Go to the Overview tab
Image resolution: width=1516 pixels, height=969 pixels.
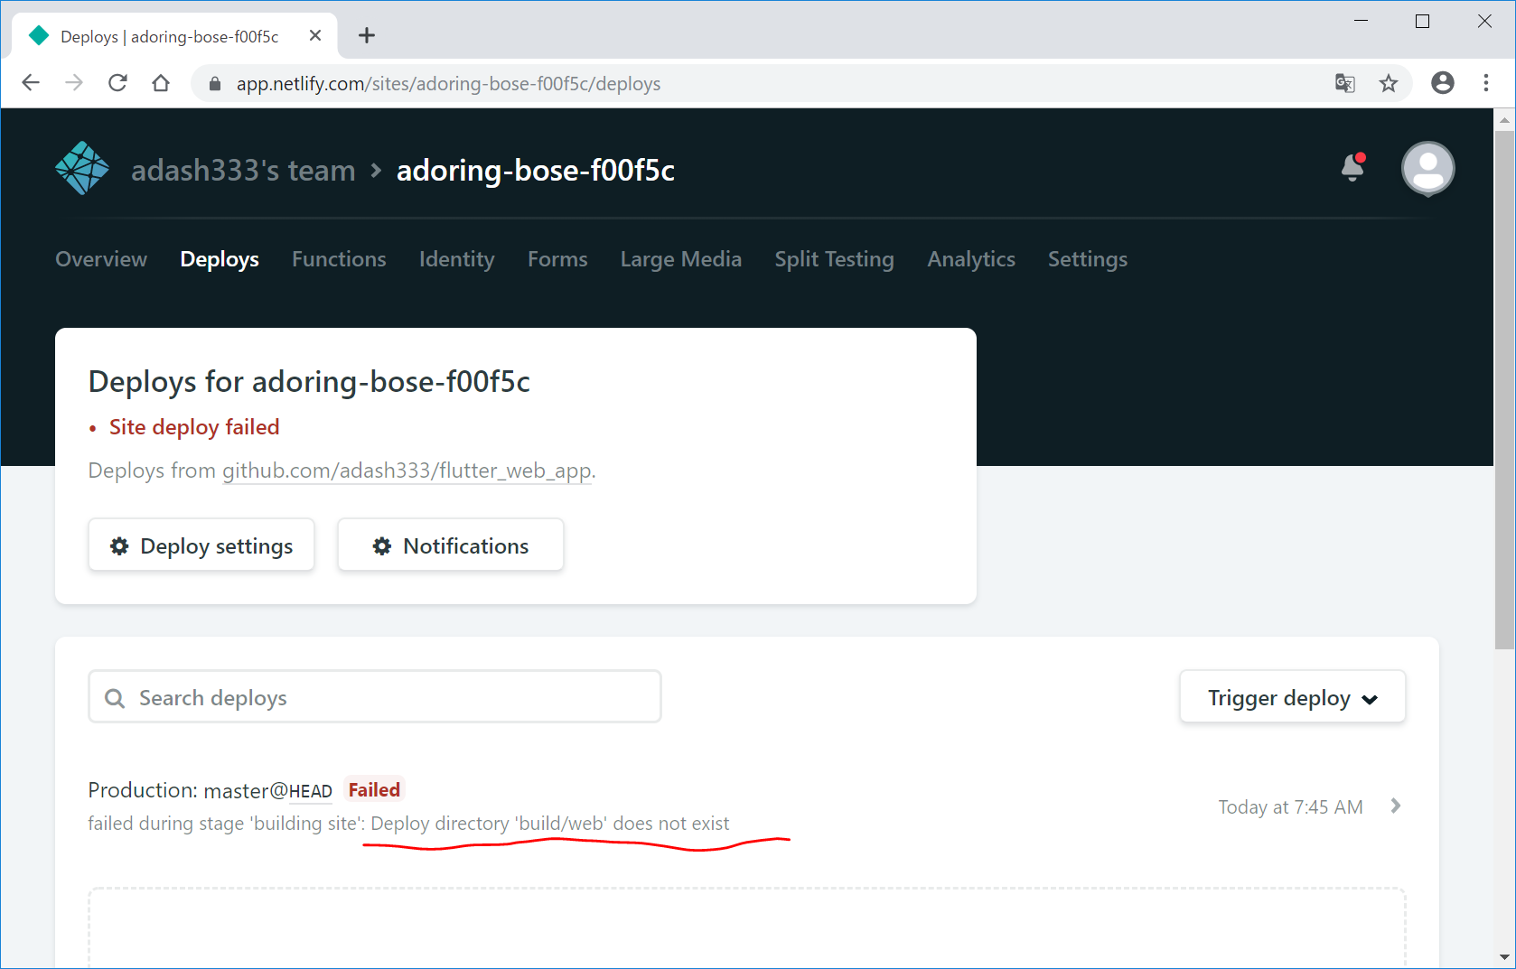click(101, 259)
